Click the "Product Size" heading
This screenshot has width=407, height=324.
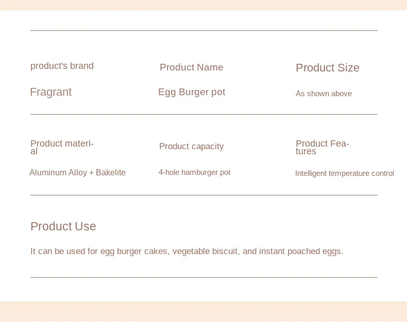pyautogui.click(x=328, y=68)
